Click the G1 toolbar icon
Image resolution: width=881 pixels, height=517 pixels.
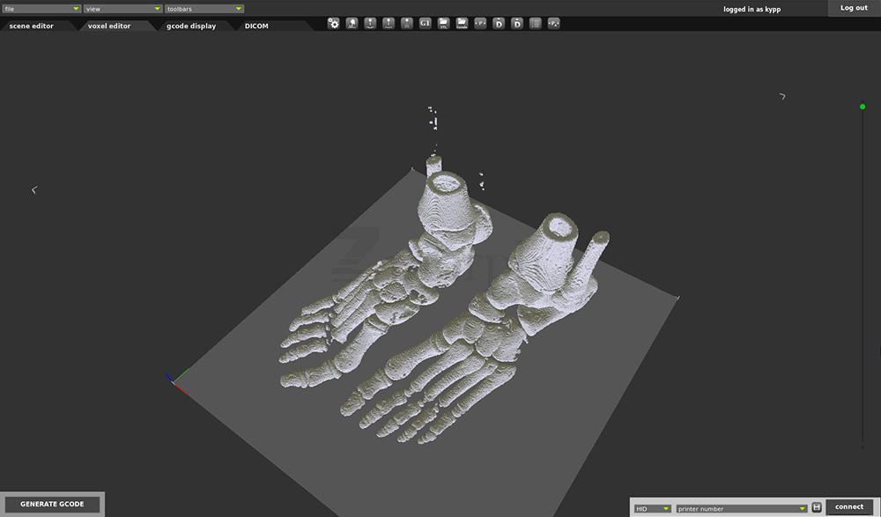(426, 24)
